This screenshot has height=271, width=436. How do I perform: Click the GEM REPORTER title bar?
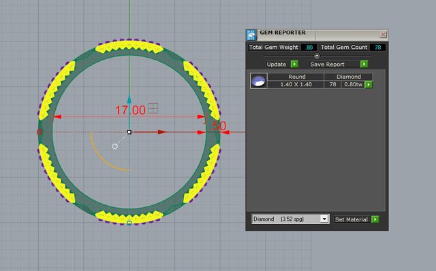317,35
